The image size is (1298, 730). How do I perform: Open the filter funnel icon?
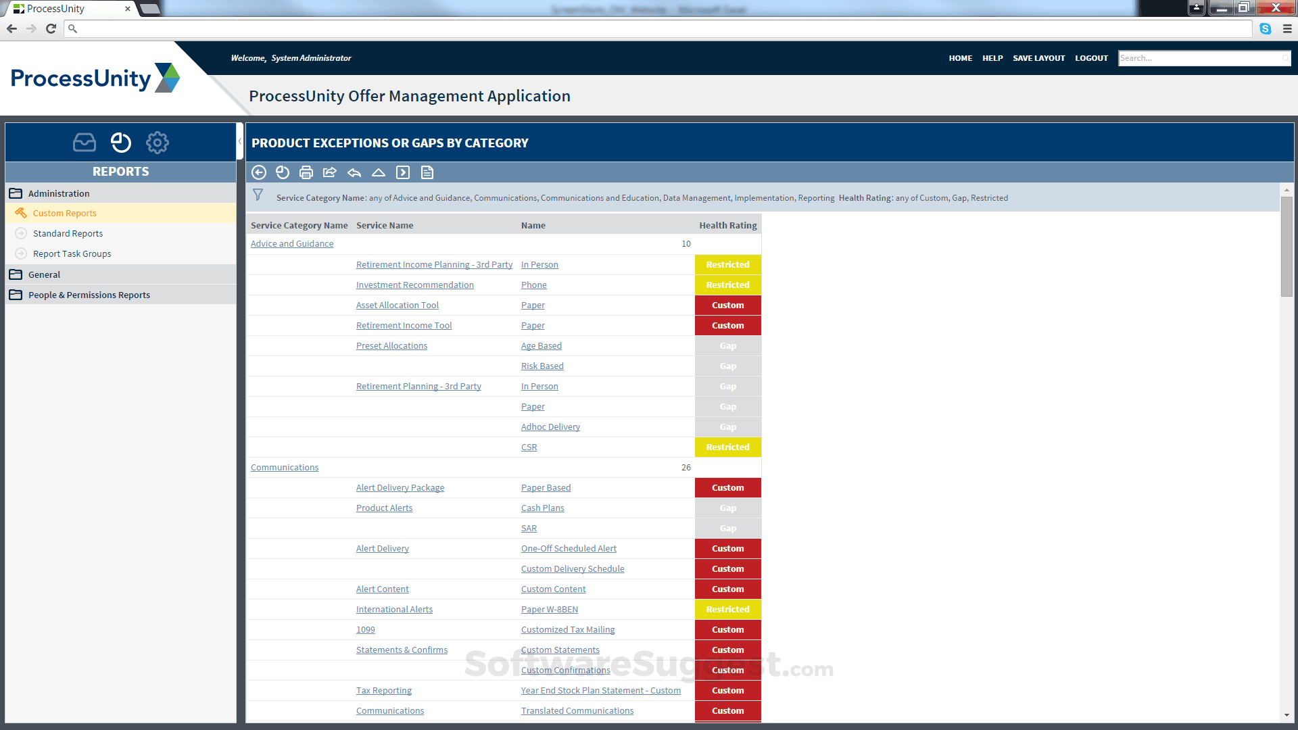click(x=258, y=195)
